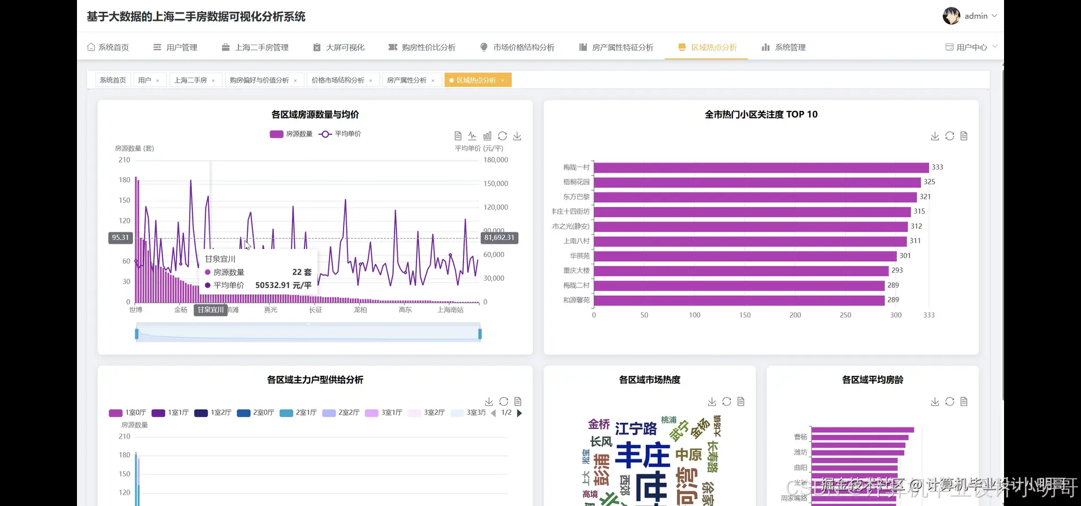
Task: Download the room type supply chart image
Action: click(489, 401)
